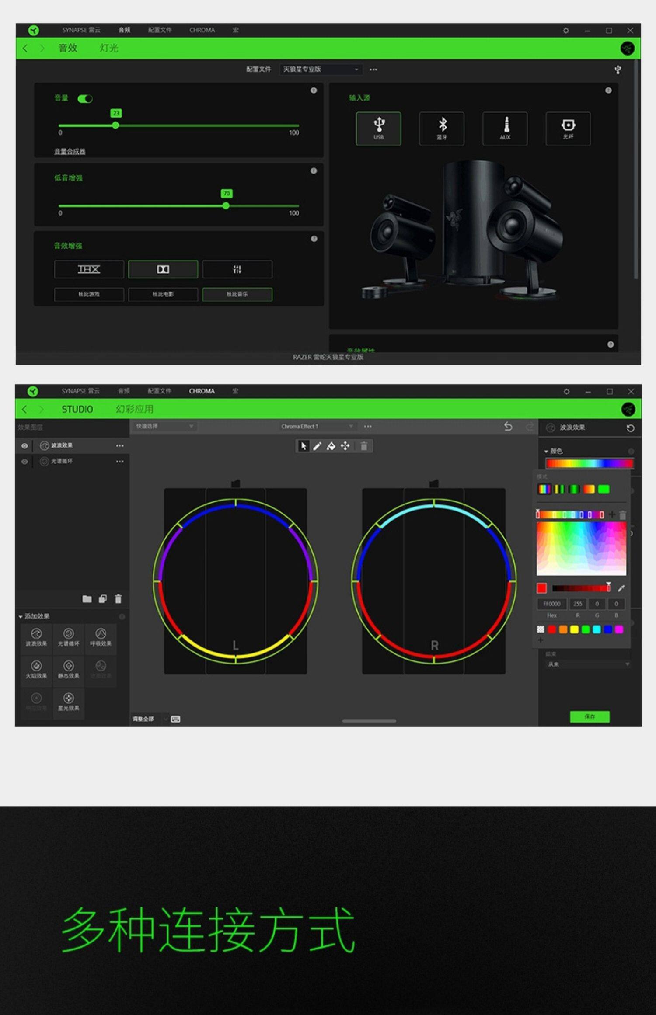Select optical (光纤) input source
This screenshot has width=656, height=1015.
point(568,129)
